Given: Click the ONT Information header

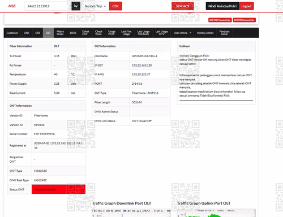Looking at the screenshot, I should pos(20,106).
